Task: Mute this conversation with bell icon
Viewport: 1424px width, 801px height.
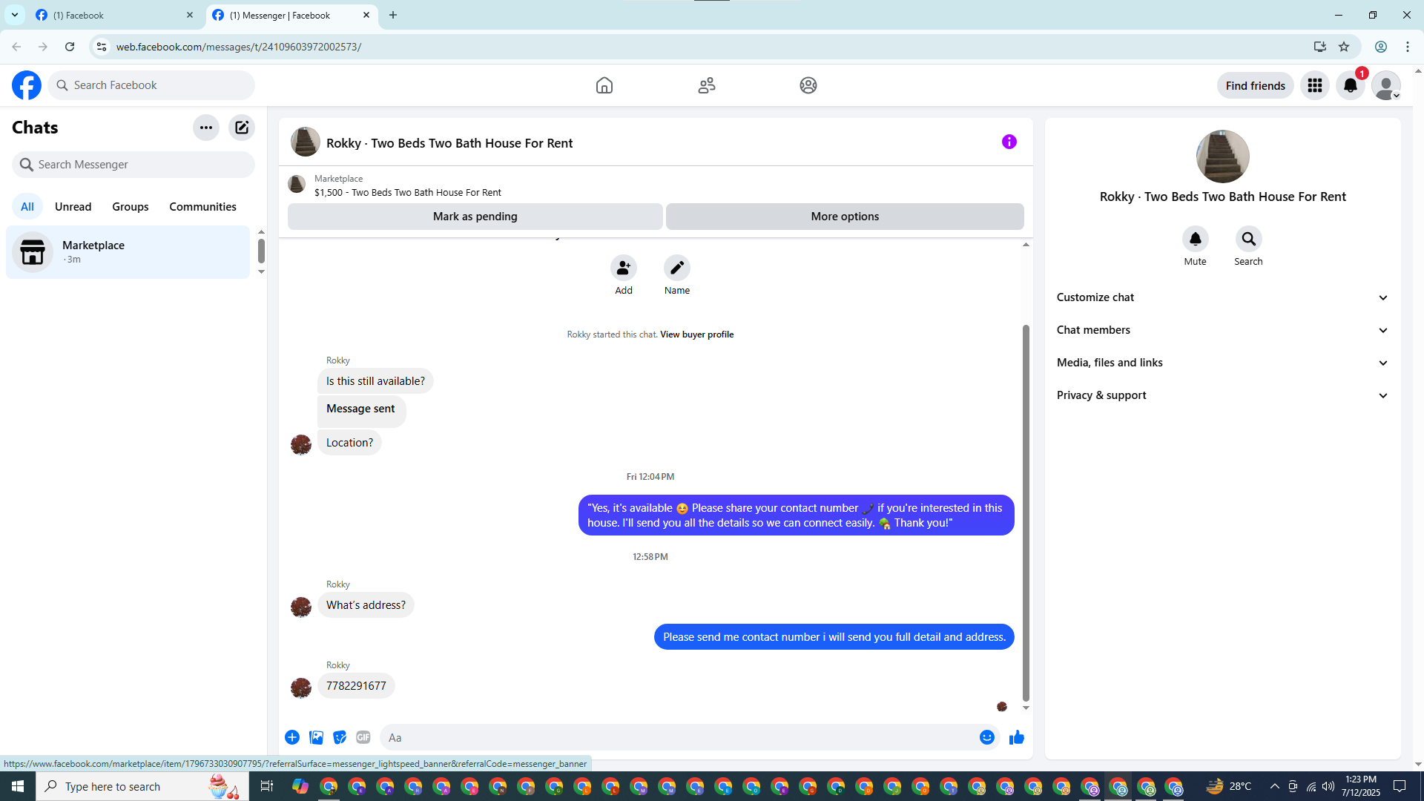Action: coord(1195,239)
